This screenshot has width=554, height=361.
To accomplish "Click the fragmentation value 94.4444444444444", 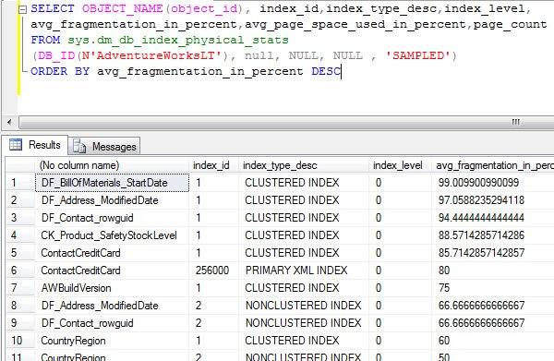I will point(481,218).
